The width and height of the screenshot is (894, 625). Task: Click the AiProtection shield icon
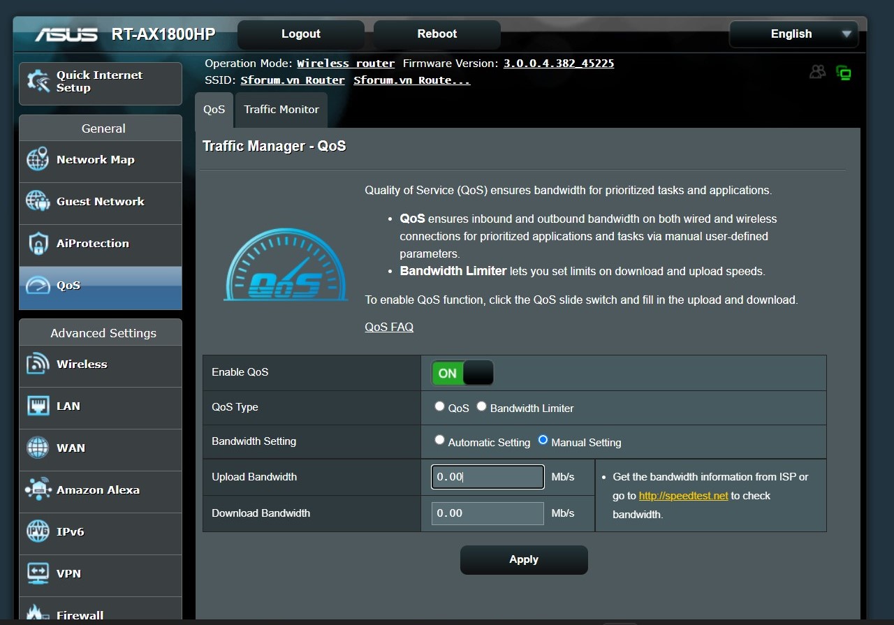tap(38, 243)
